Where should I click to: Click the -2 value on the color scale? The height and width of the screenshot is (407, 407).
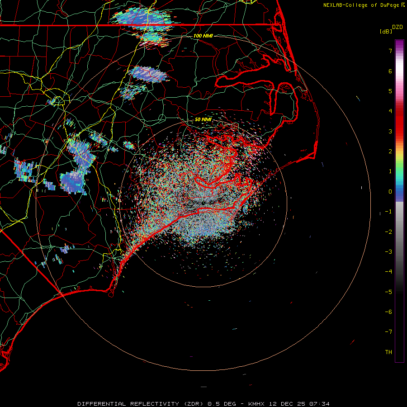click(388, 232)
